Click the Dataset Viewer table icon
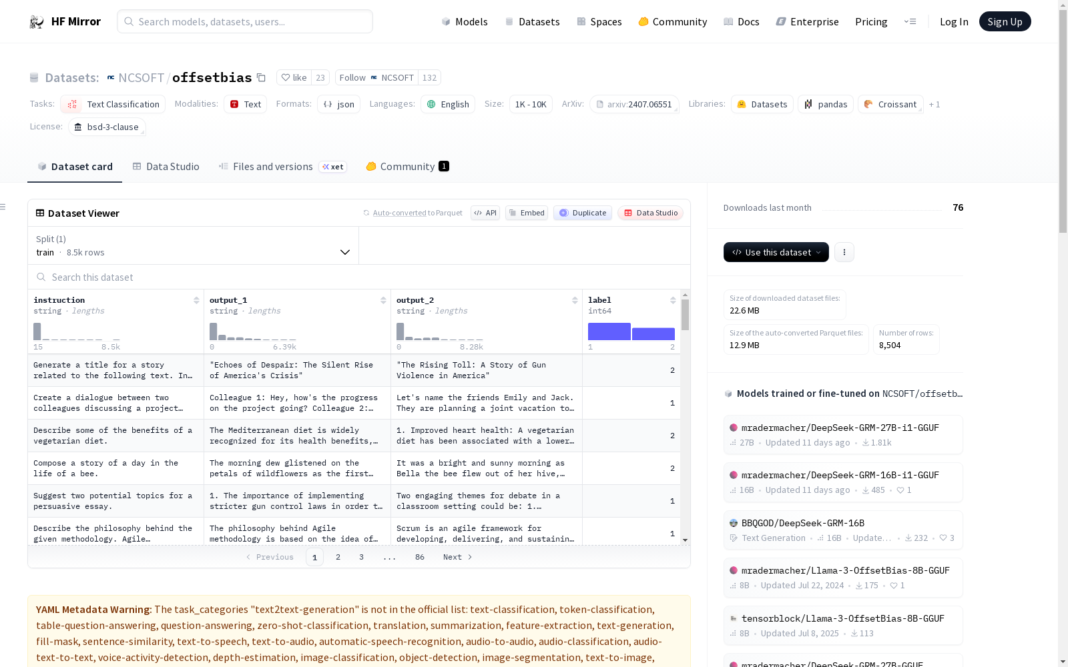This screenshot has width=1068, height=667. (40, 213)
